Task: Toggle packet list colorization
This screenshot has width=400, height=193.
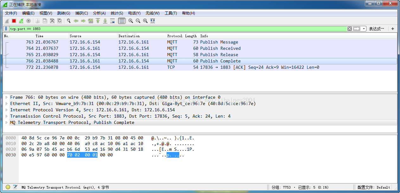Action: point(122,21)
